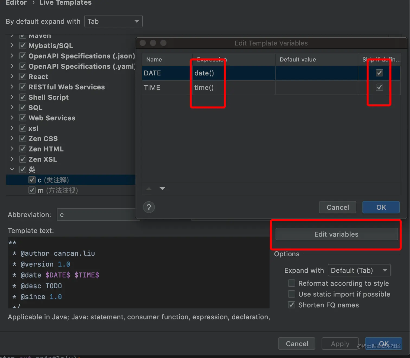The height and width of the screenshot is (358, 410).
Task: Toggle checkbox for template m (方法注视)
Action: pos(32,190)
